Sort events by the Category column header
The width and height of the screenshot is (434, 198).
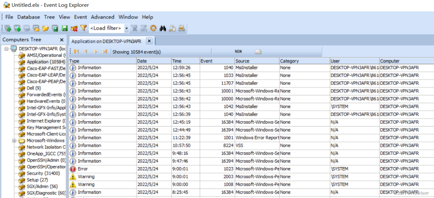coord(305,61)
